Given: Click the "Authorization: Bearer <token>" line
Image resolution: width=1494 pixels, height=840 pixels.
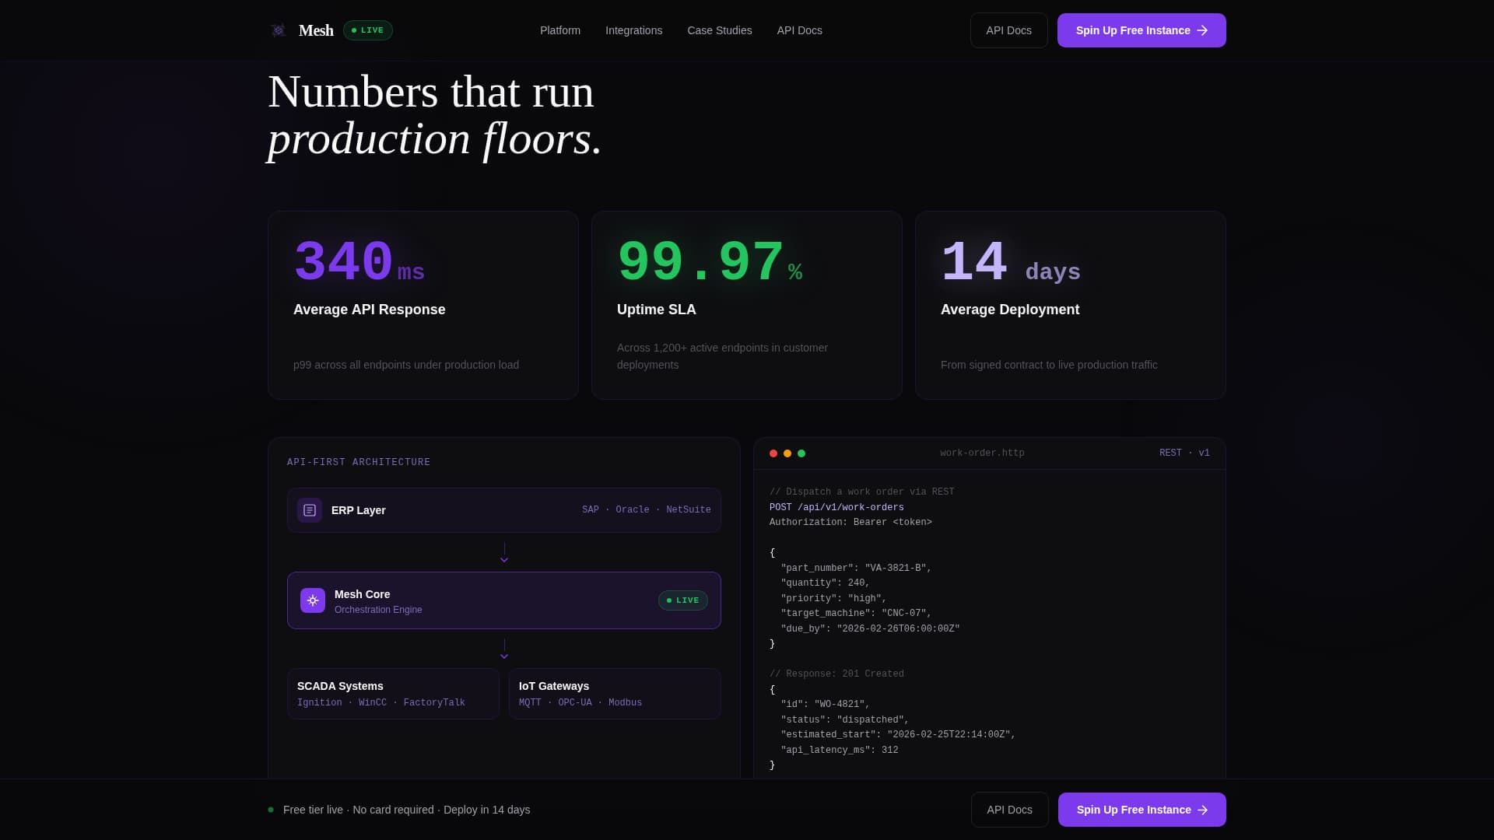Looking at the screenshot, I should (x=850, y=523).
